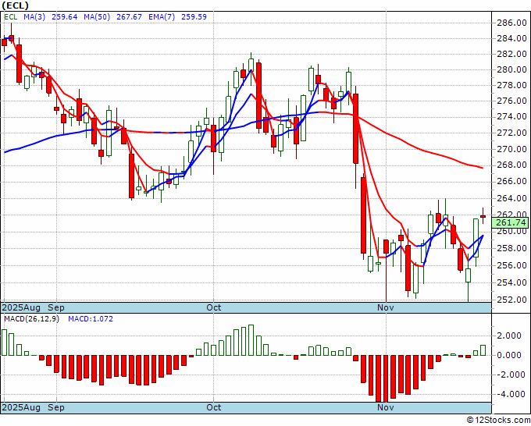Click the 264.00 price axis label

pos(511,198)
